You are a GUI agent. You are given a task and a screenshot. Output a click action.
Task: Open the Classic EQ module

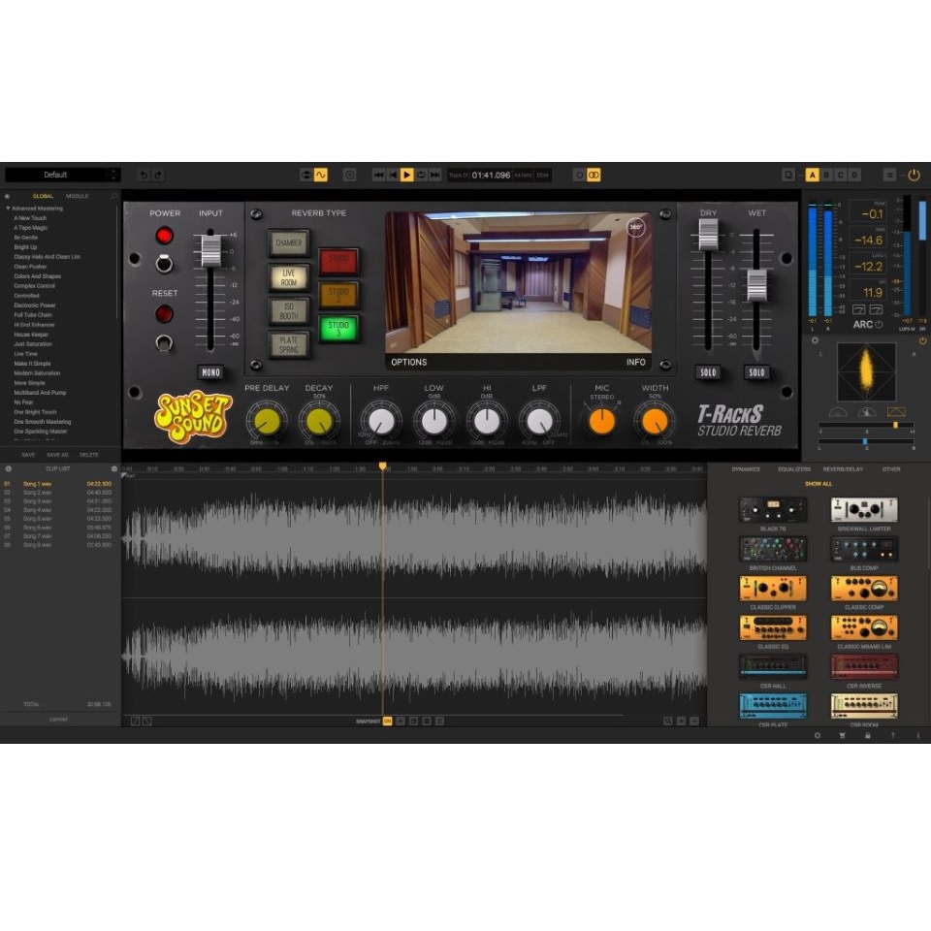point(773,626)
